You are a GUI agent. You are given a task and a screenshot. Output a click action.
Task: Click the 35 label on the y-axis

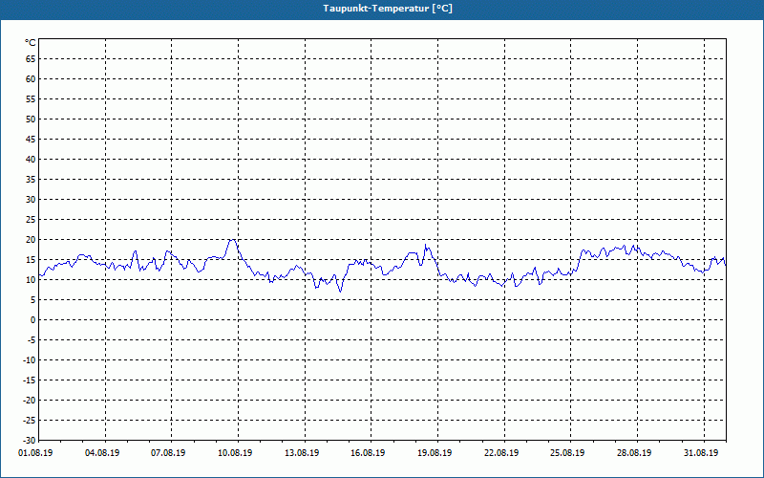point(31,180)
